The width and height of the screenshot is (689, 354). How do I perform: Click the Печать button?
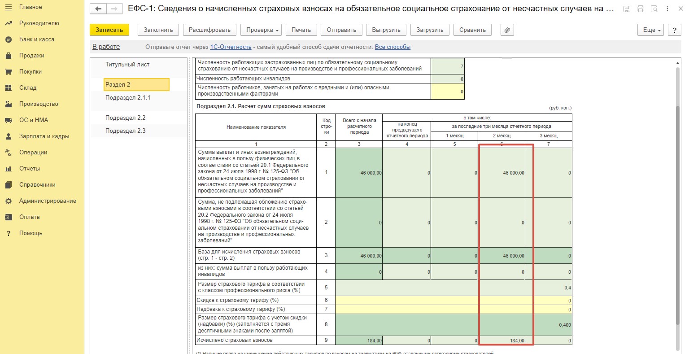click(301, 30)
